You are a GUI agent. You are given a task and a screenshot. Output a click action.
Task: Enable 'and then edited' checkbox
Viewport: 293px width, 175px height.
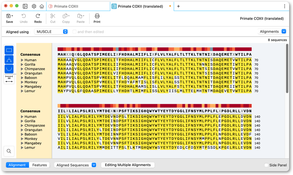74,32
